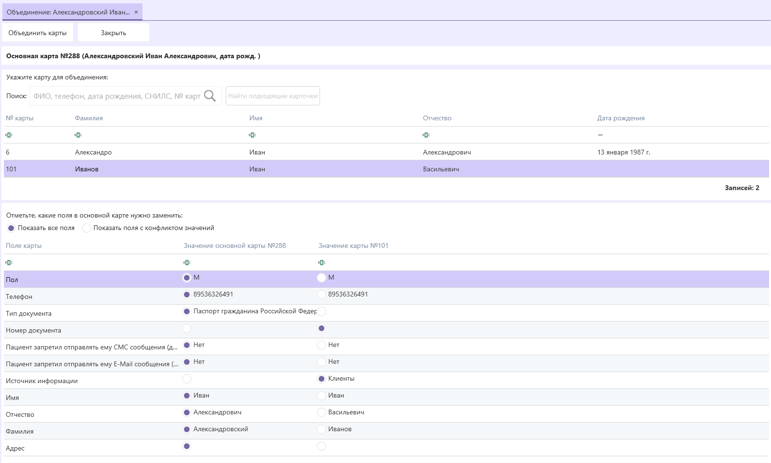
Task: Select Показать поля с конфликтом значений option
Action: (87, 228)
